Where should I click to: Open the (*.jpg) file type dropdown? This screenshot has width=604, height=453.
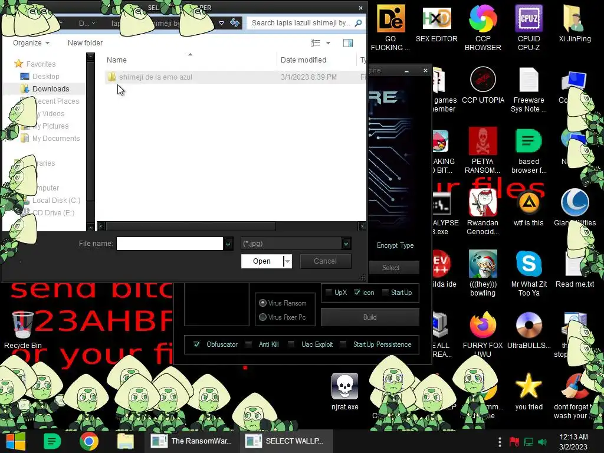pos(346,244)
